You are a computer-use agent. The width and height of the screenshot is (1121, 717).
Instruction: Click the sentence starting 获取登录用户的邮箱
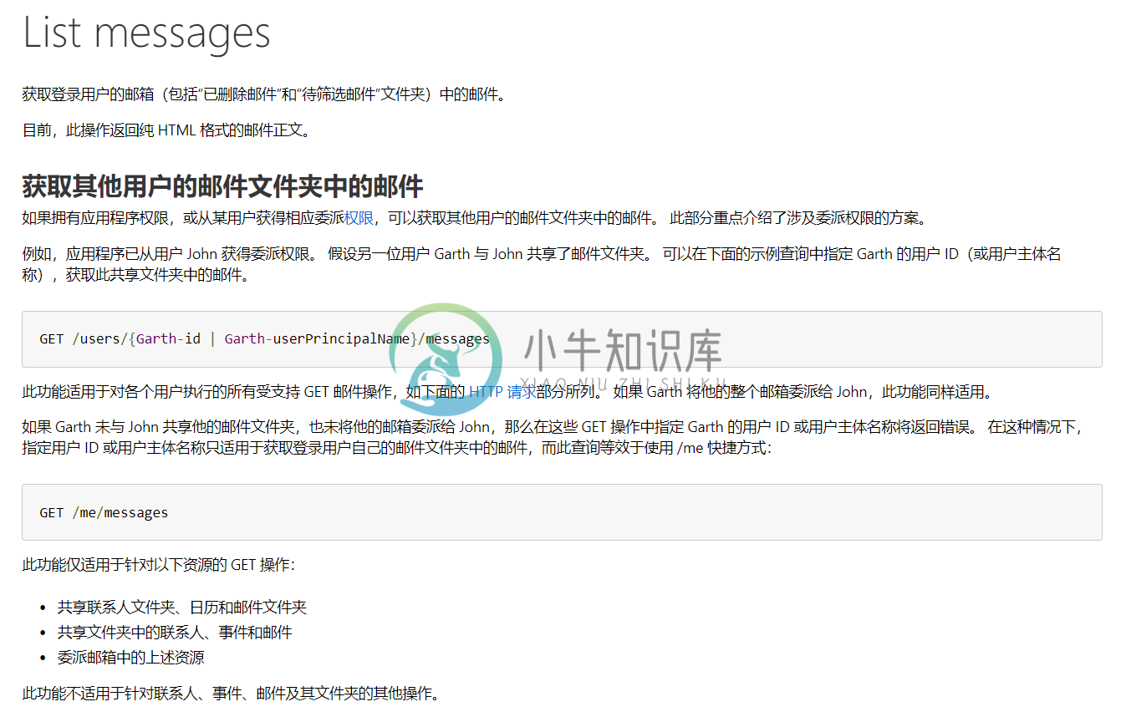(x=264, y=94)
